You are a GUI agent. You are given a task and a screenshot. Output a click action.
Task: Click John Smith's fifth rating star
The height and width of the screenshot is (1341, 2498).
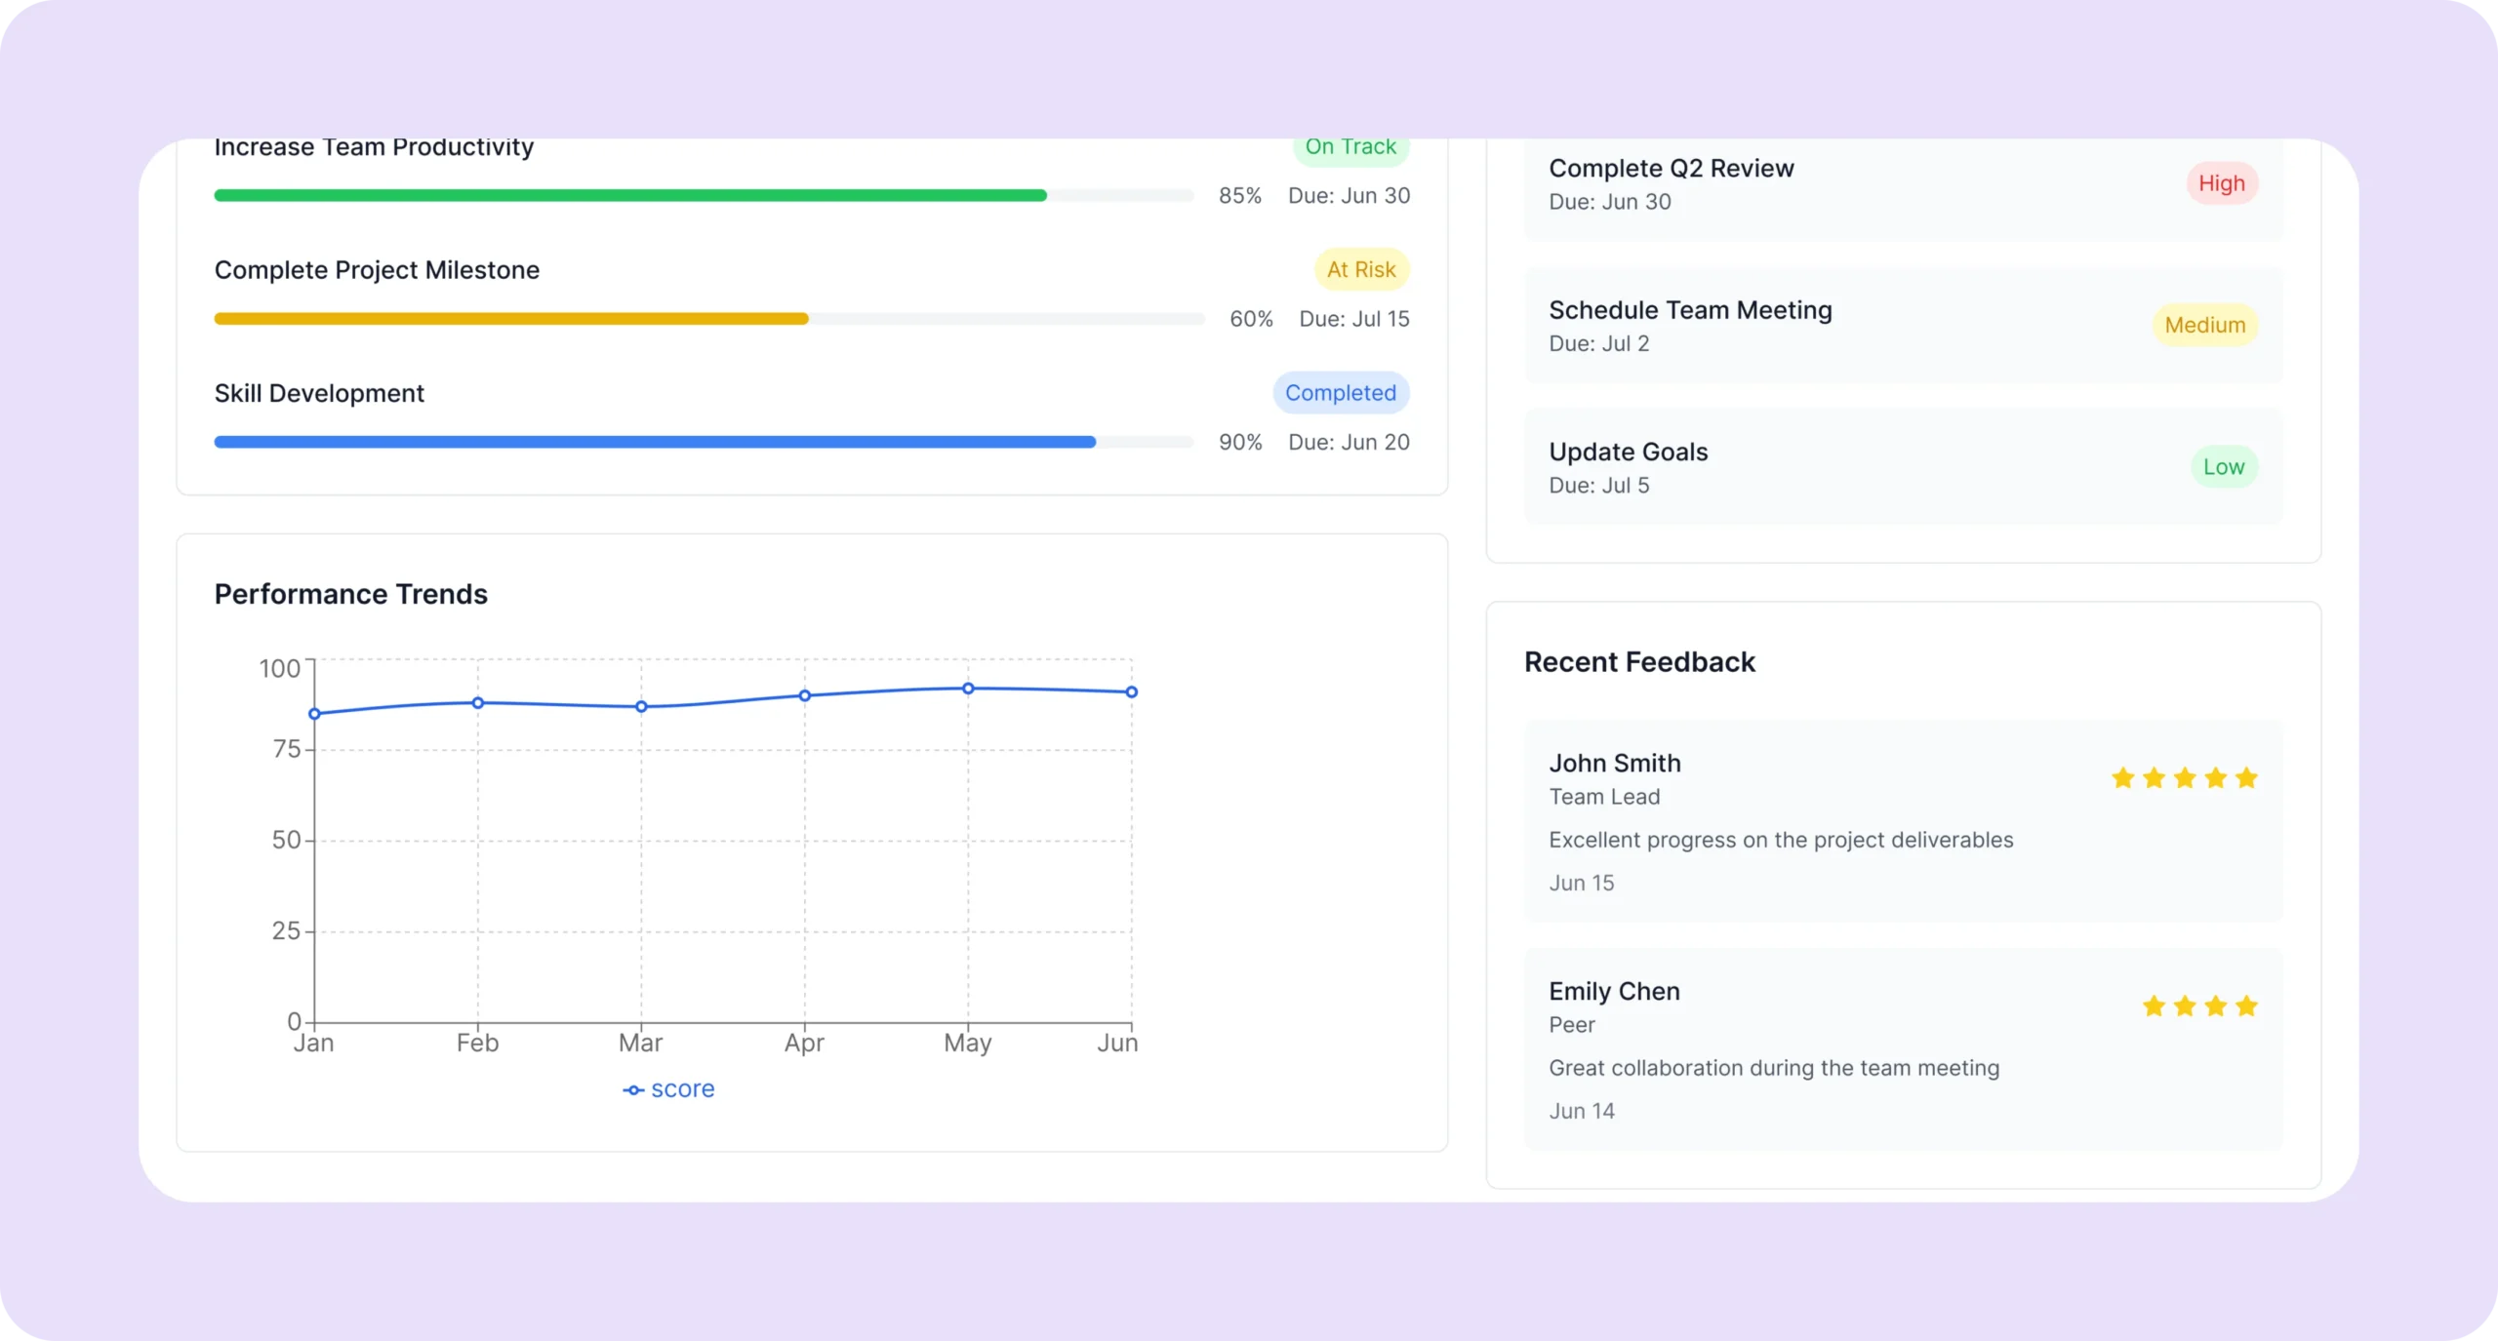click(2246, 777)
